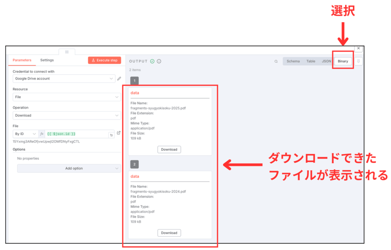Viewport: 391px width, 250px height.
Task: Switch output view to Binary
Action: pos(343,61)
